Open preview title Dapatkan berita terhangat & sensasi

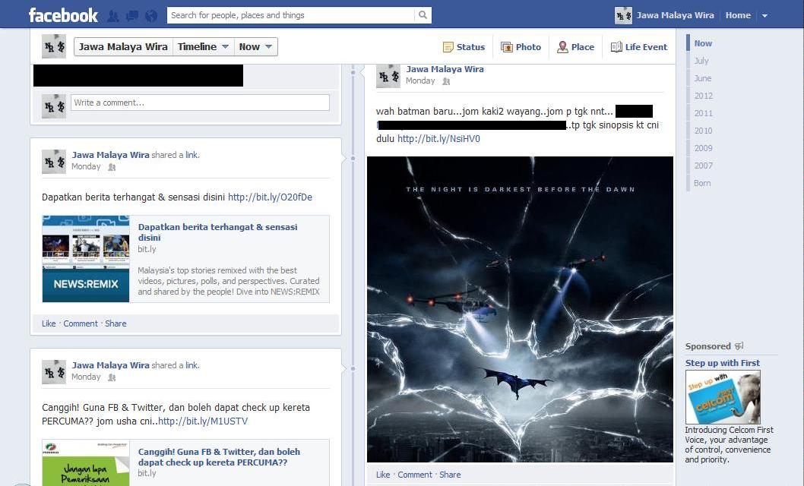217,232
